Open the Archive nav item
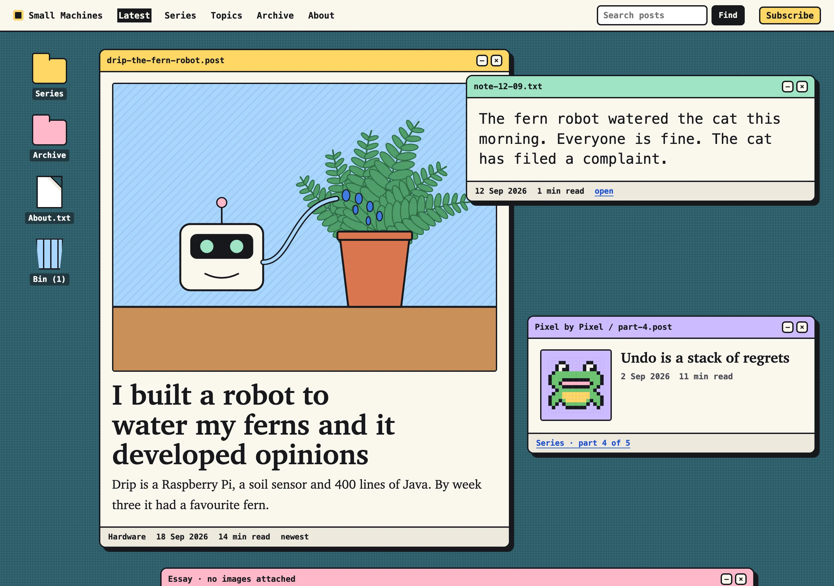The height and width of the screenshot is (586, 834). [x=275, y=15]
